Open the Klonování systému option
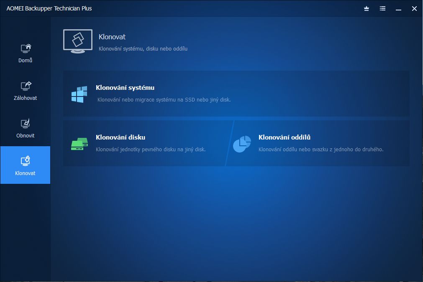The image size is (423, 282). tap(125, 88)
